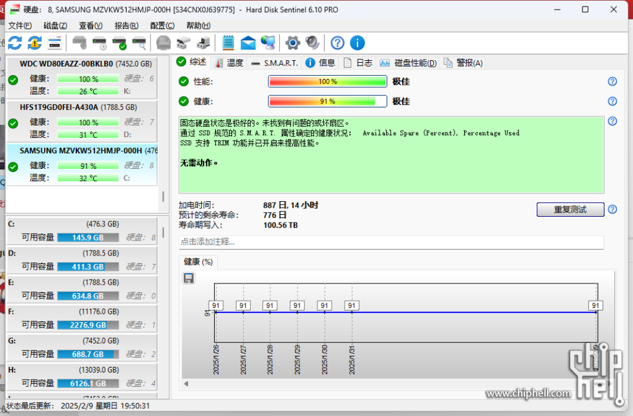Click the refresh icon with yellow warning triangle
This screenshot has height=416, width=633.
point(35,43)
